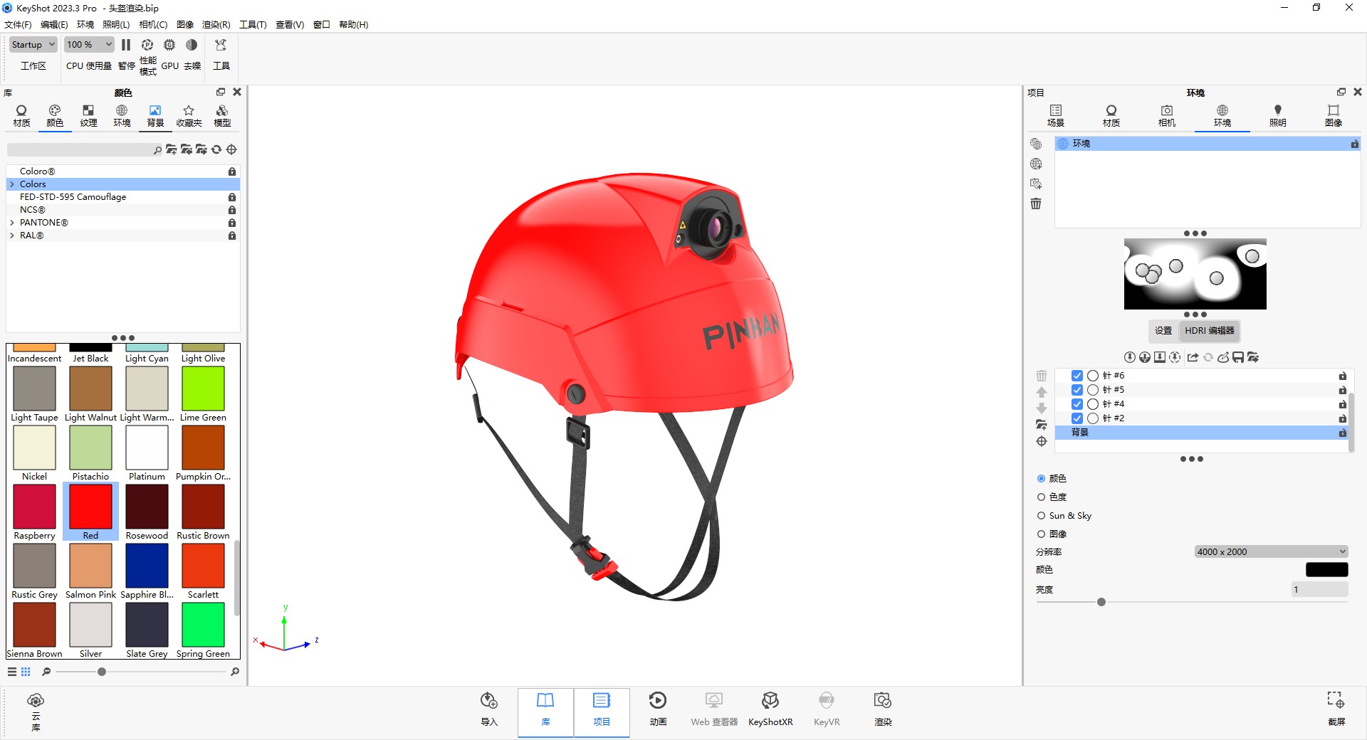This screenshot has height=740, width=1367.
Task: Adjust the library thumbnail size slider
Action: pos(102,672)
